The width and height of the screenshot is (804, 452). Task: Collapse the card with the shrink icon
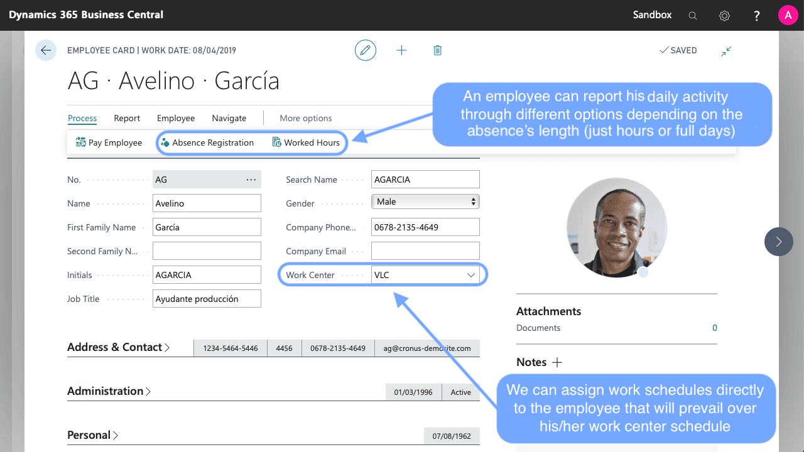point(726,51)
